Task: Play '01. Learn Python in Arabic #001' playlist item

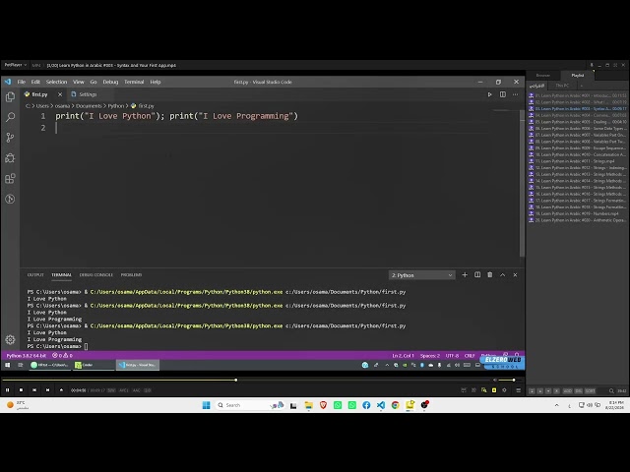Action: [578, 95]
